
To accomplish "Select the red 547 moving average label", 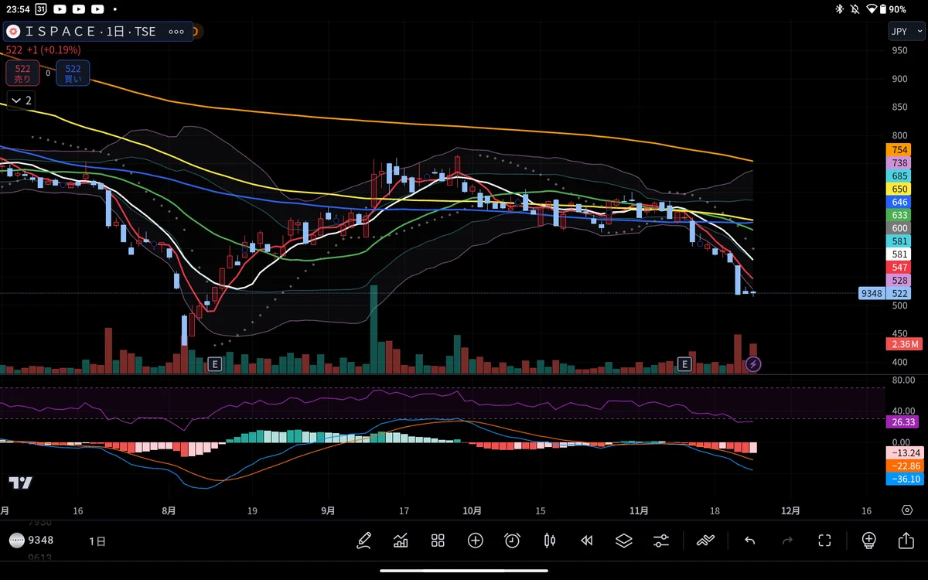I will click(x=899, y=267).
